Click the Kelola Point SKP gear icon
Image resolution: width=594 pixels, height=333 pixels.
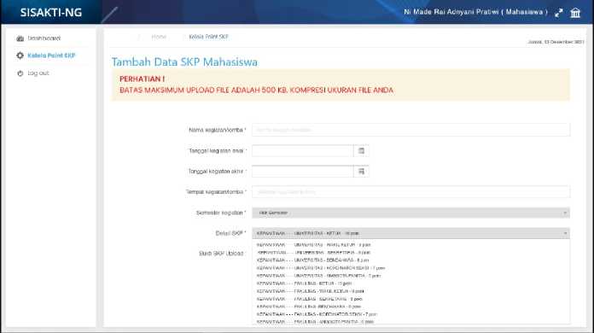click(x=20, y=55)
